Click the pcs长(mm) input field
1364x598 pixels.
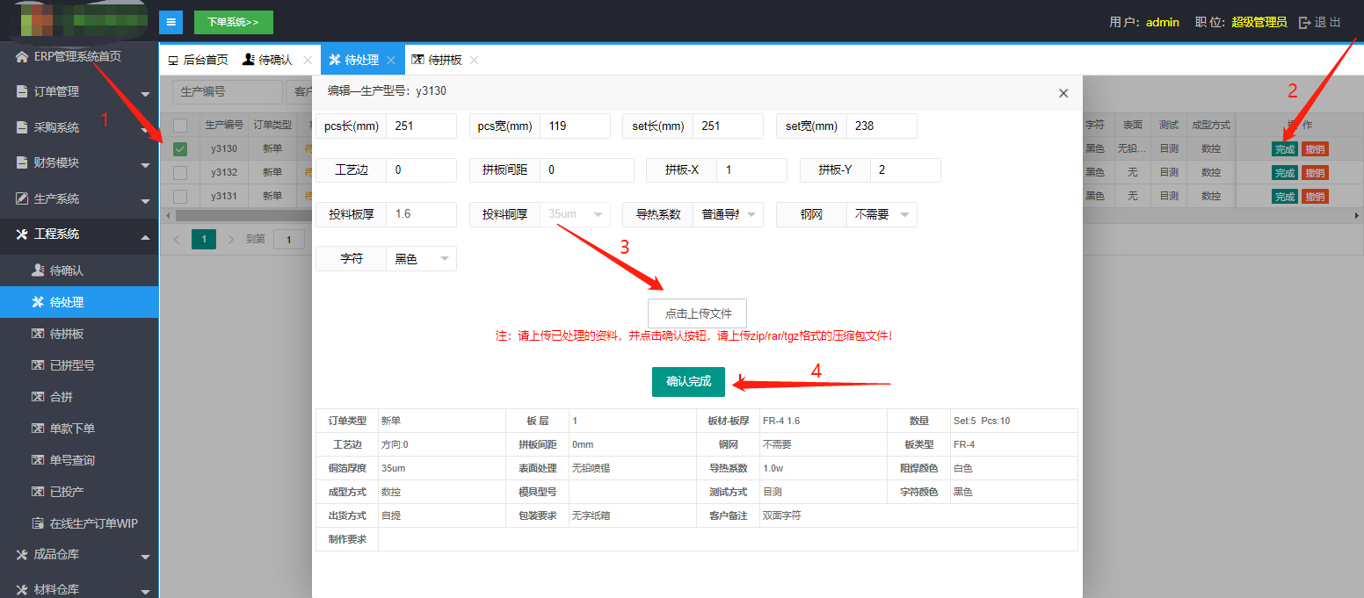coord(421,126)
